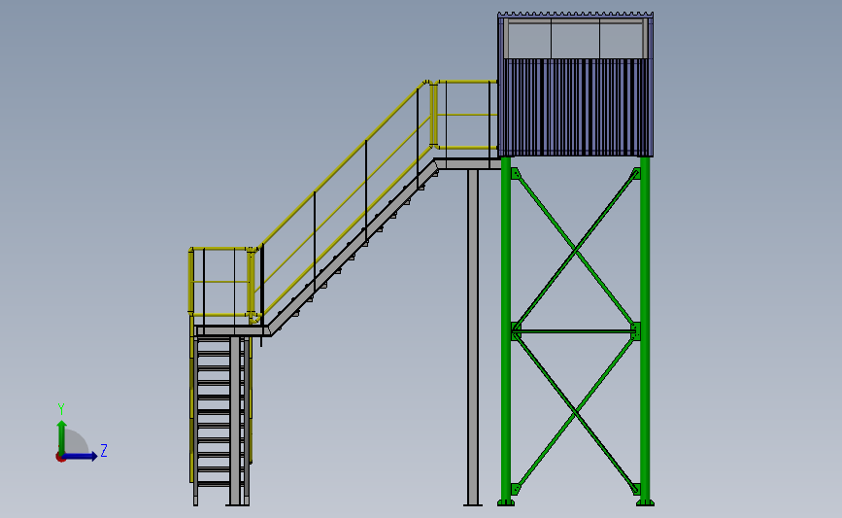Viewport: 842px width, 518px height.
Task: Select the corrugated roof sheet atop the cabin
Action: tap(575, 15)
